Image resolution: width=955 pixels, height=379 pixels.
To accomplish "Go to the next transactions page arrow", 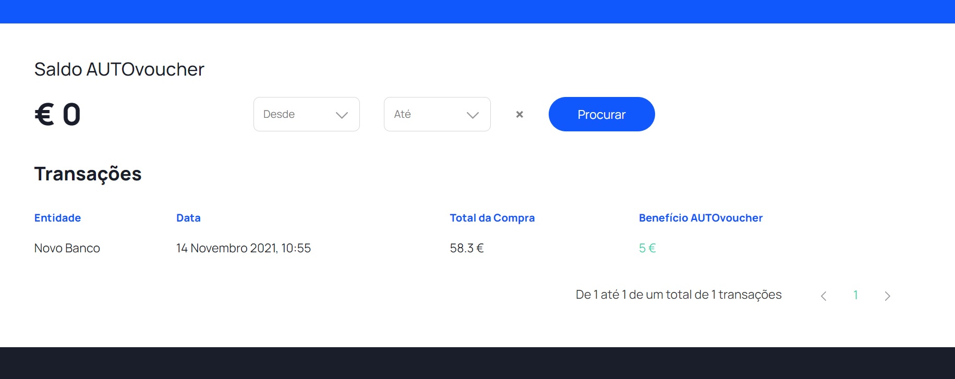I will [887, 296].
